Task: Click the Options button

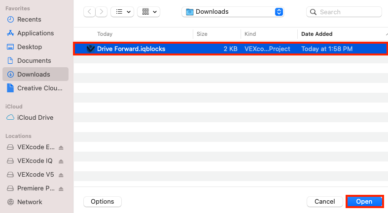Action: coord(103,202)
